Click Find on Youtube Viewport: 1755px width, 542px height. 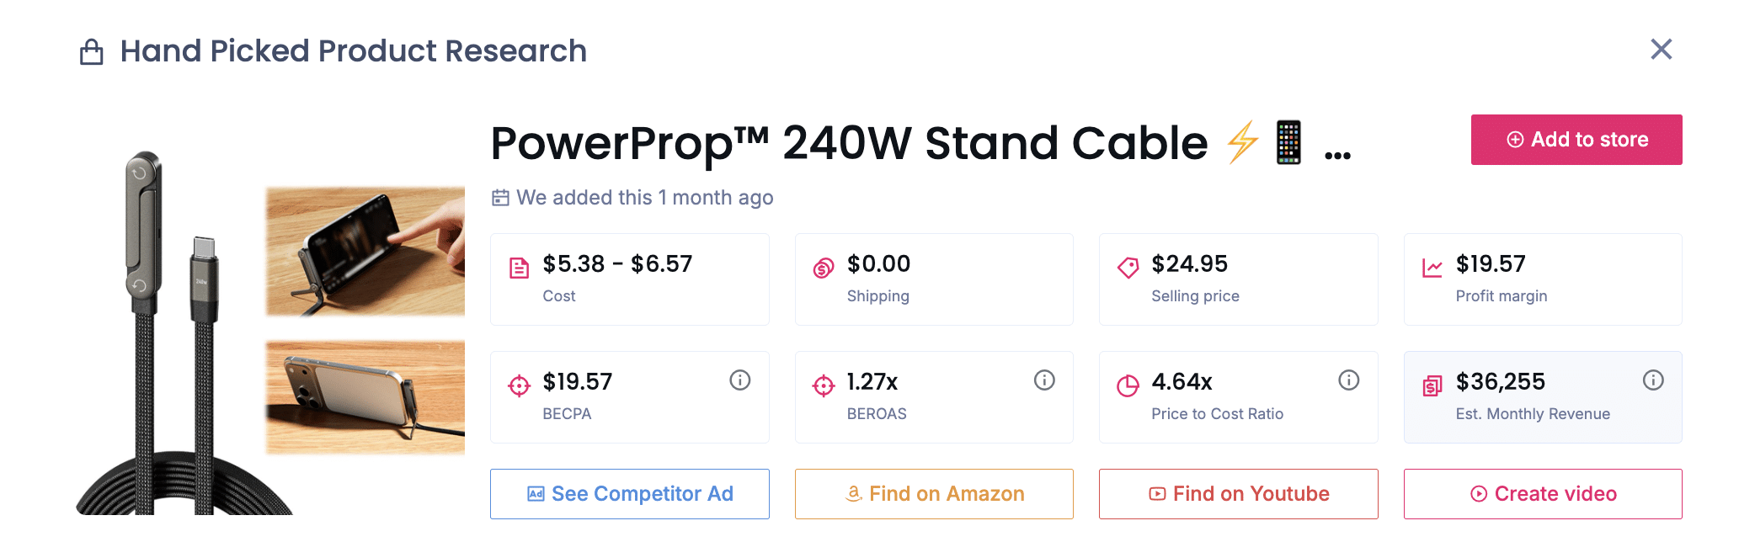[1238, 494]
